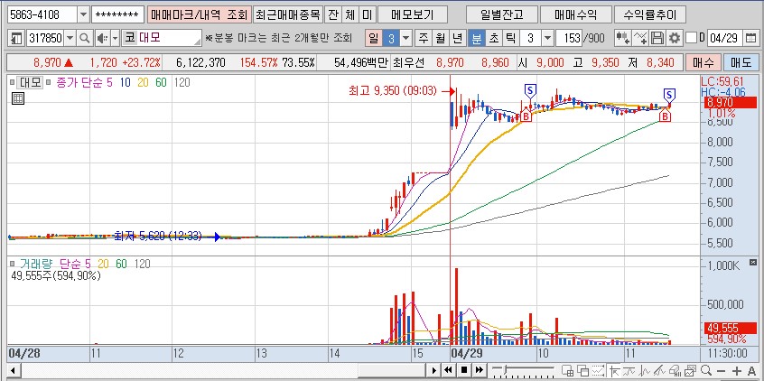
Task: Select the 초 second period toggle
Action: coord(494,38)
